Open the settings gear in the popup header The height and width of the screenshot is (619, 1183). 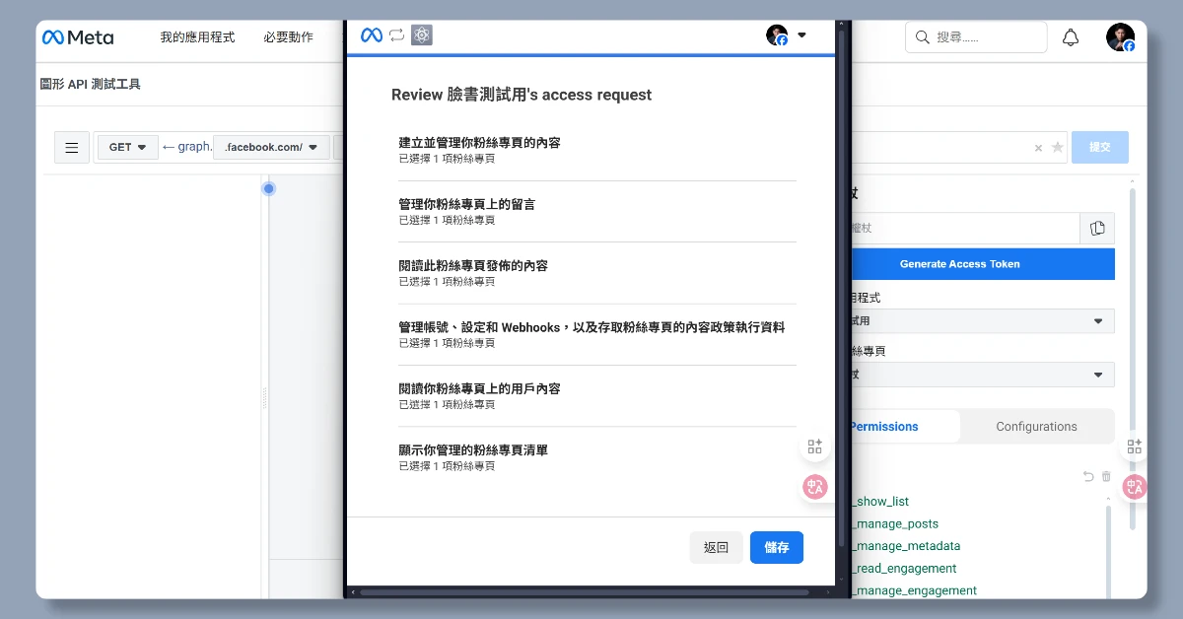[x=422, y=35]
